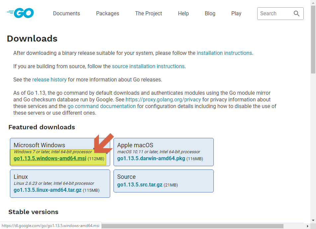The image size is (316, 229).
Task: Download go1.13.5.src.tar.gz source archive
Action: [x=140, y=184]
